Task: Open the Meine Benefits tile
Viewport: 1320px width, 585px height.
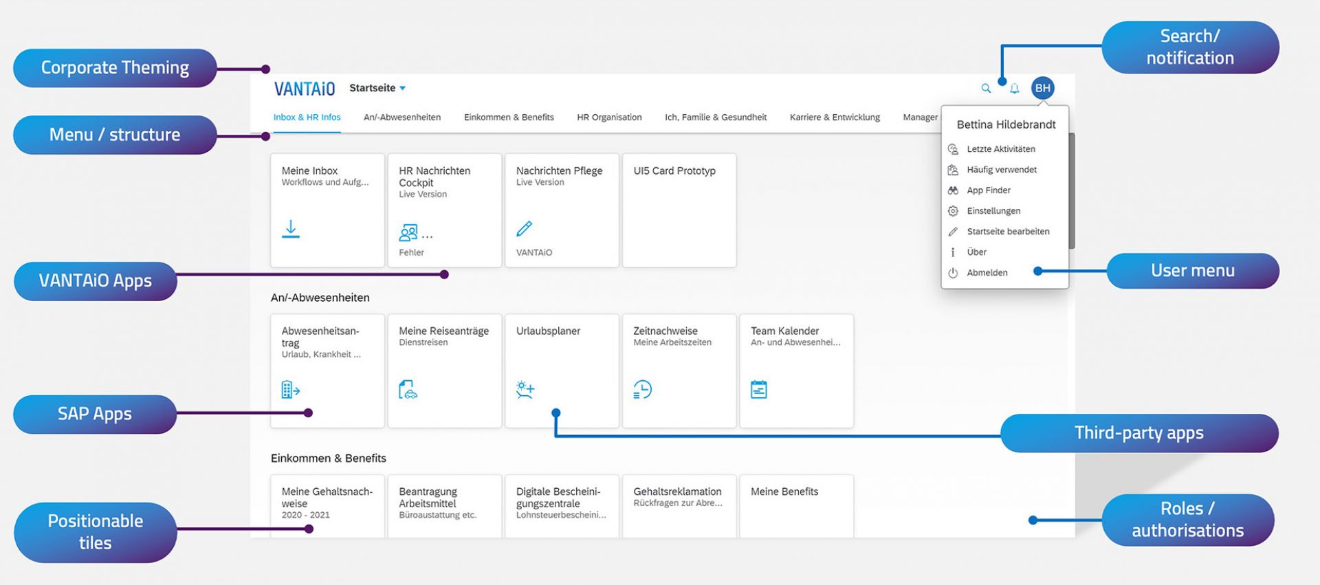Action: point(796,505)
